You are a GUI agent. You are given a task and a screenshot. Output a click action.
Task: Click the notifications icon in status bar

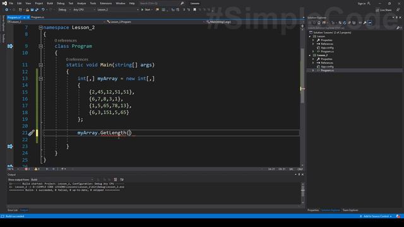(398, 216)
